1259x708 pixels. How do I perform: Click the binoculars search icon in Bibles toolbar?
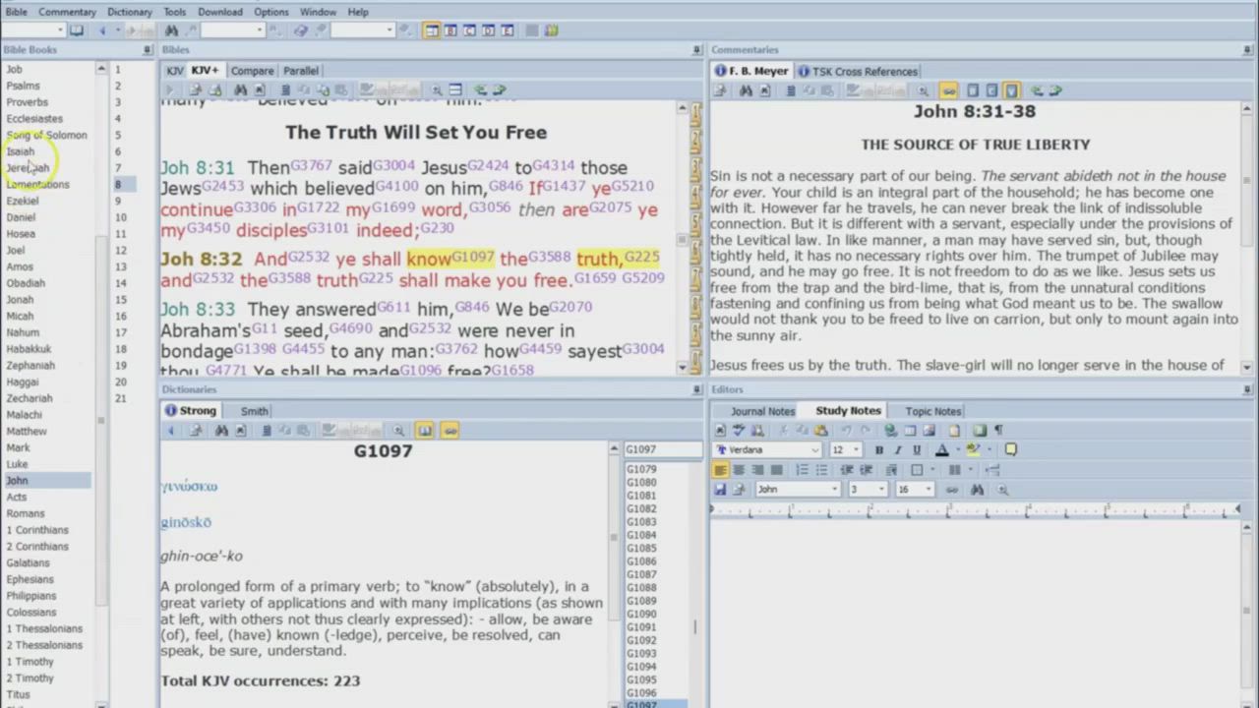point(241,90)
